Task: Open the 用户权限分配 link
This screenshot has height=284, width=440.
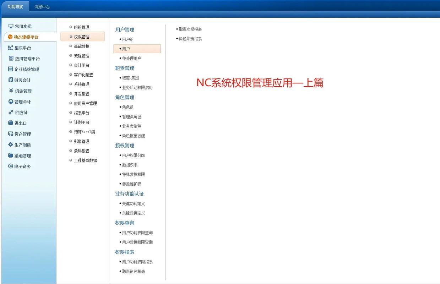Action: coord(134,155)
